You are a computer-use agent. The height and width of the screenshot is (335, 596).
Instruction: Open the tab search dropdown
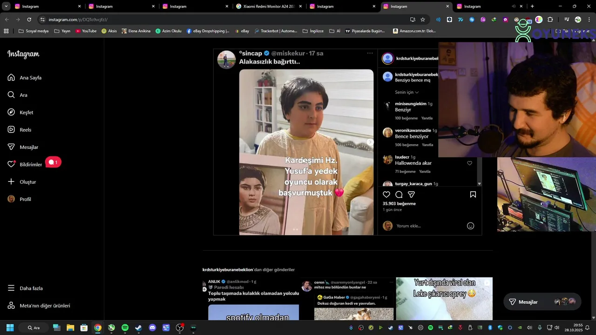(x=6, y=7)
